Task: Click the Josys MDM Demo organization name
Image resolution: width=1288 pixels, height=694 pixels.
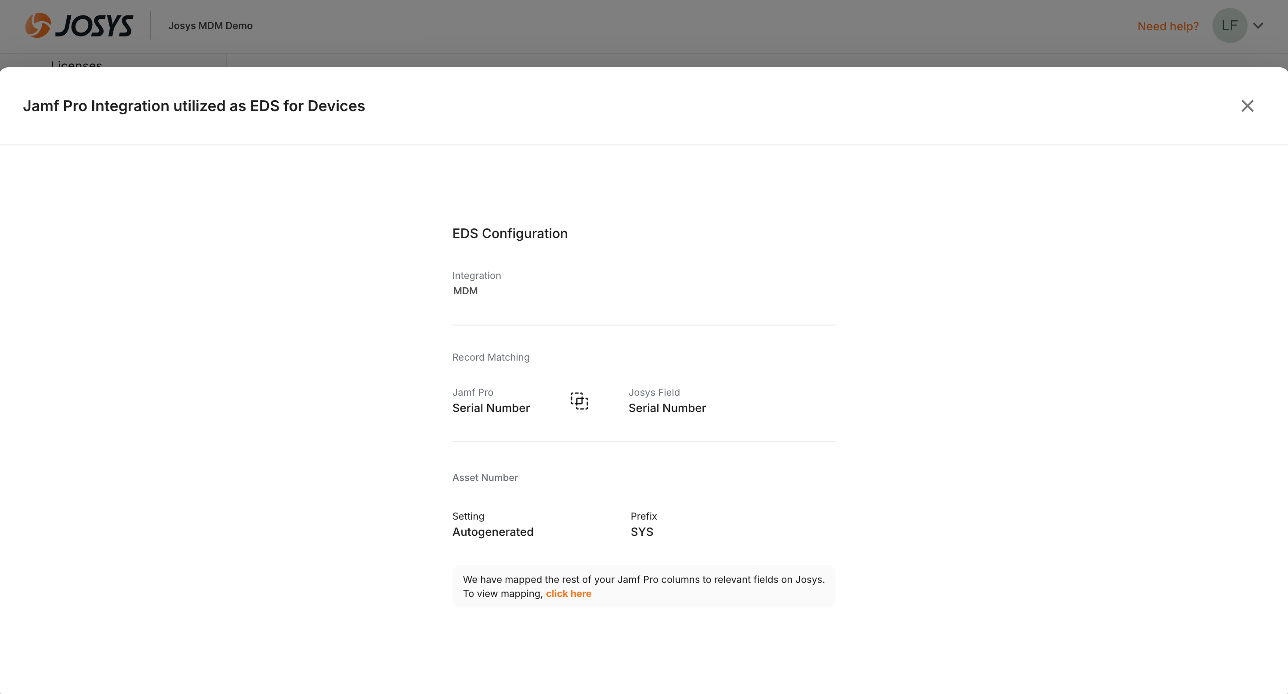Action: pos(210,25)
